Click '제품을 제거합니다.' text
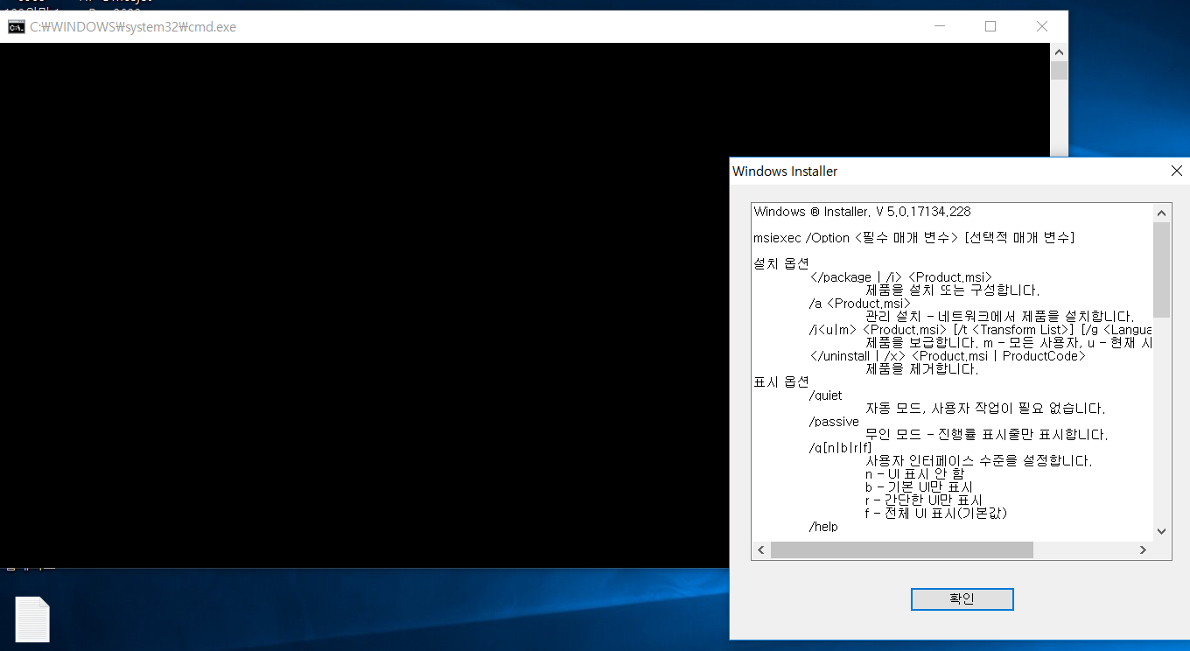Screen dimensions: 1190x651 922,369
